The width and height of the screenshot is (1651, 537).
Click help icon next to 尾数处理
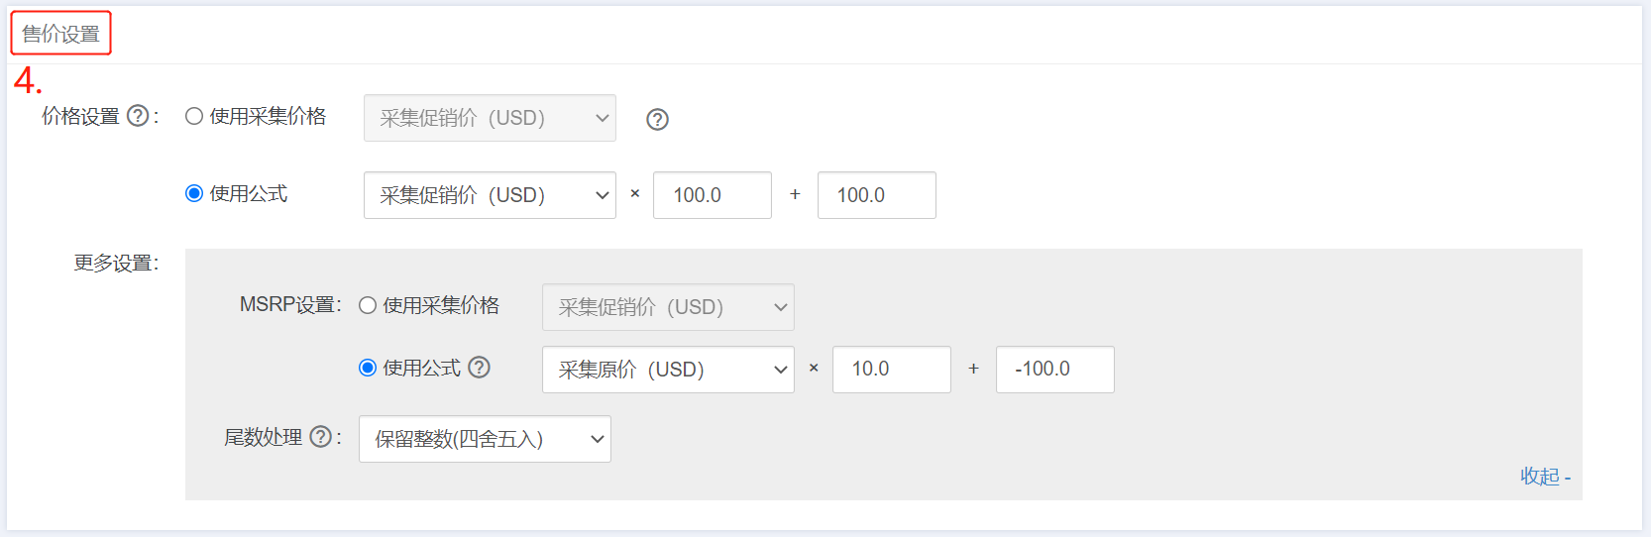[320, 437]
